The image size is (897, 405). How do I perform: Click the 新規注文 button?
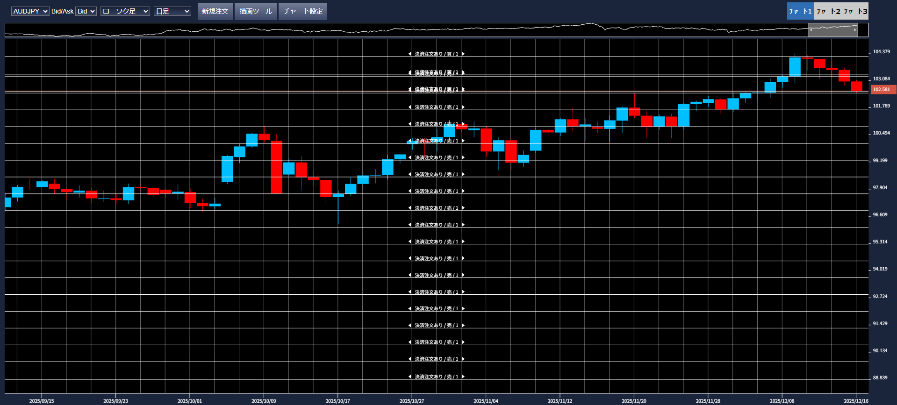(x=215, y=11)
